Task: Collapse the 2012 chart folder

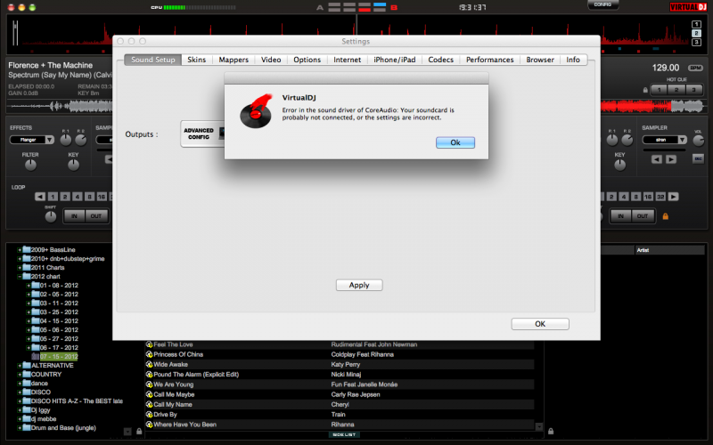Action: pyautogui.click(x=20, y=277)
